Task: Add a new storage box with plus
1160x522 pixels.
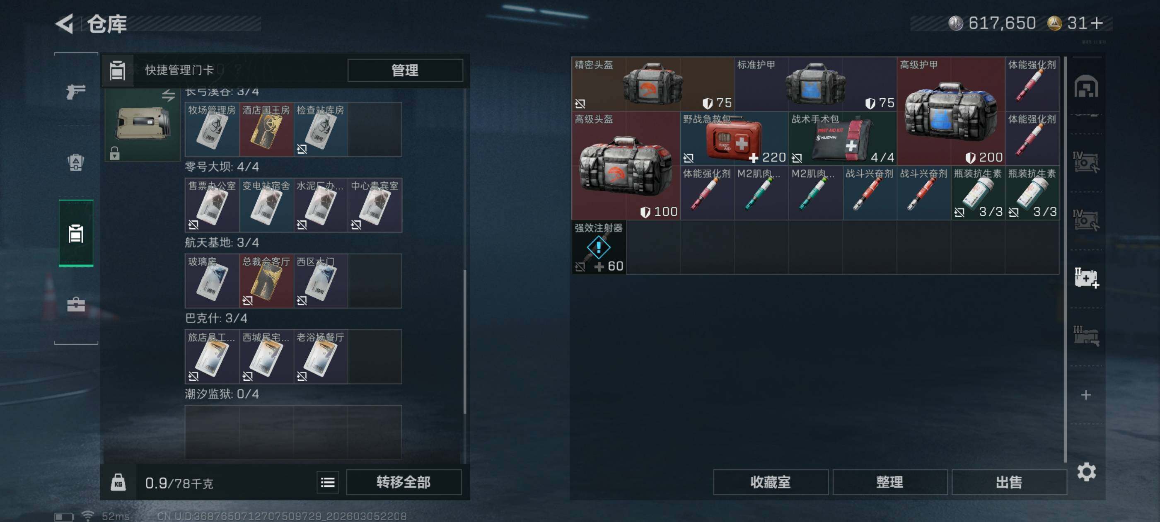Action: [1086, 395]
